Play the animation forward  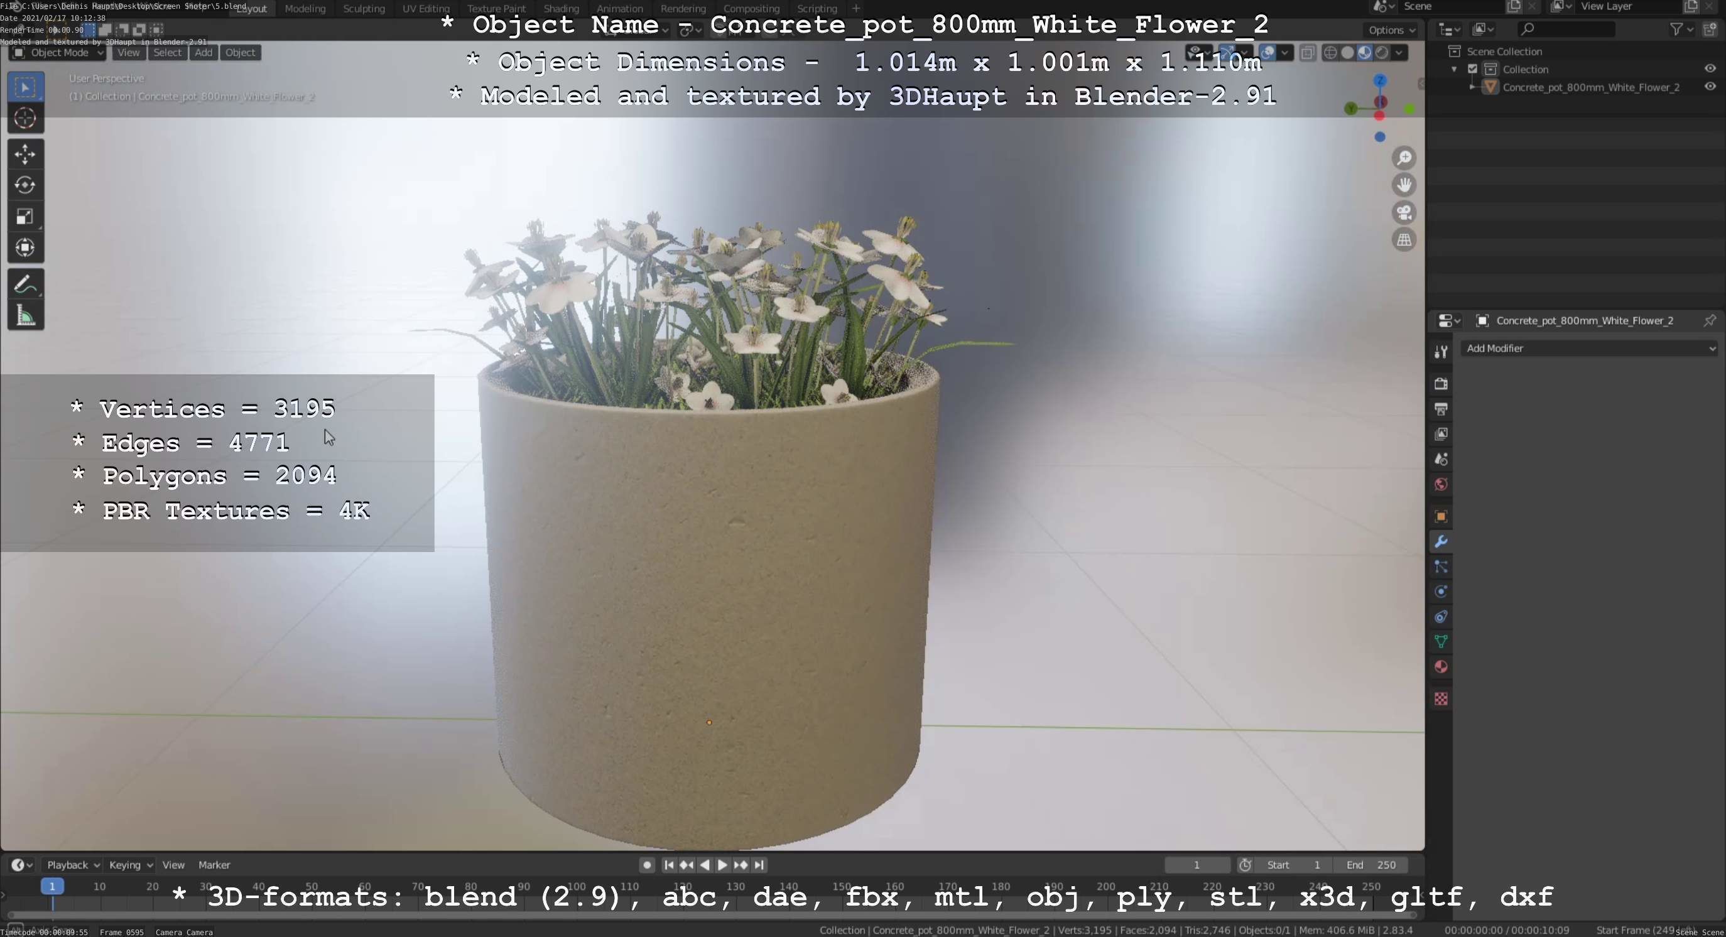(722, 865)
